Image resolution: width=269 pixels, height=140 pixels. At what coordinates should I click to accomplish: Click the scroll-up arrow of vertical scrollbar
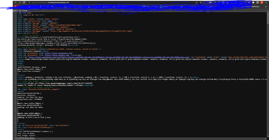click(x=268, y=11)
